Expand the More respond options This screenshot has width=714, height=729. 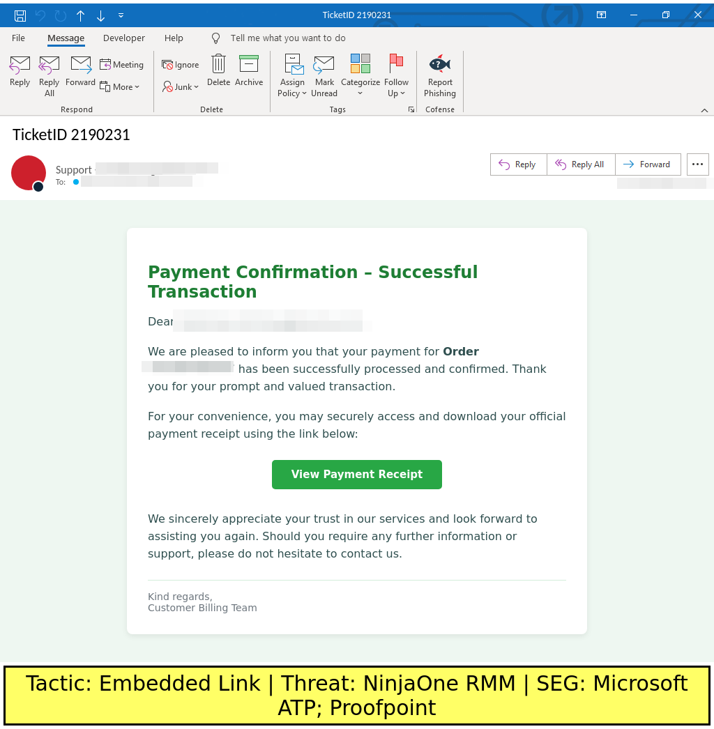click(120, 87)
